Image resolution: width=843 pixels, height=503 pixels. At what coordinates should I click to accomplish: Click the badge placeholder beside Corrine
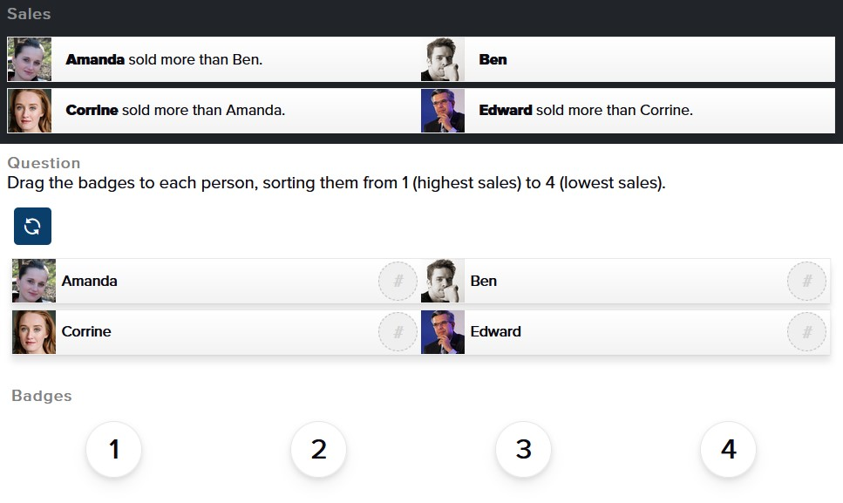pos(398,331)
